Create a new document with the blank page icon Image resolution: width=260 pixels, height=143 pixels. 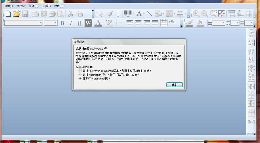[8, 14]
